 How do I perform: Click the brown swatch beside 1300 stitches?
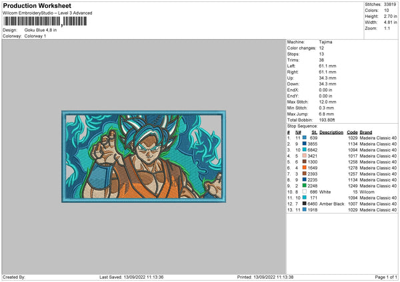[x=305, y=162]
